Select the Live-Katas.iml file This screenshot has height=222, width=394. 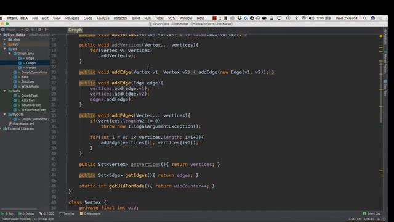(23, 124)
